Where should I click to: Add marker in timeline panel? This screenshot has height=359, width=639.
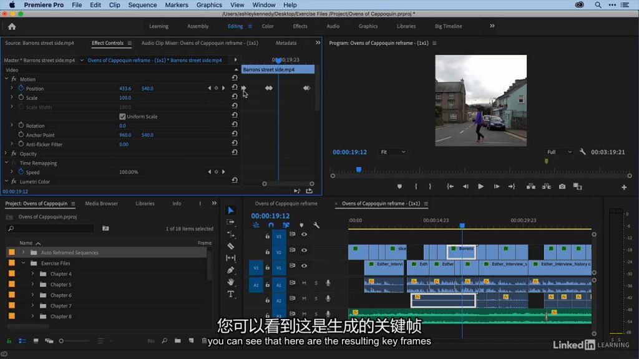click(301, 224)
